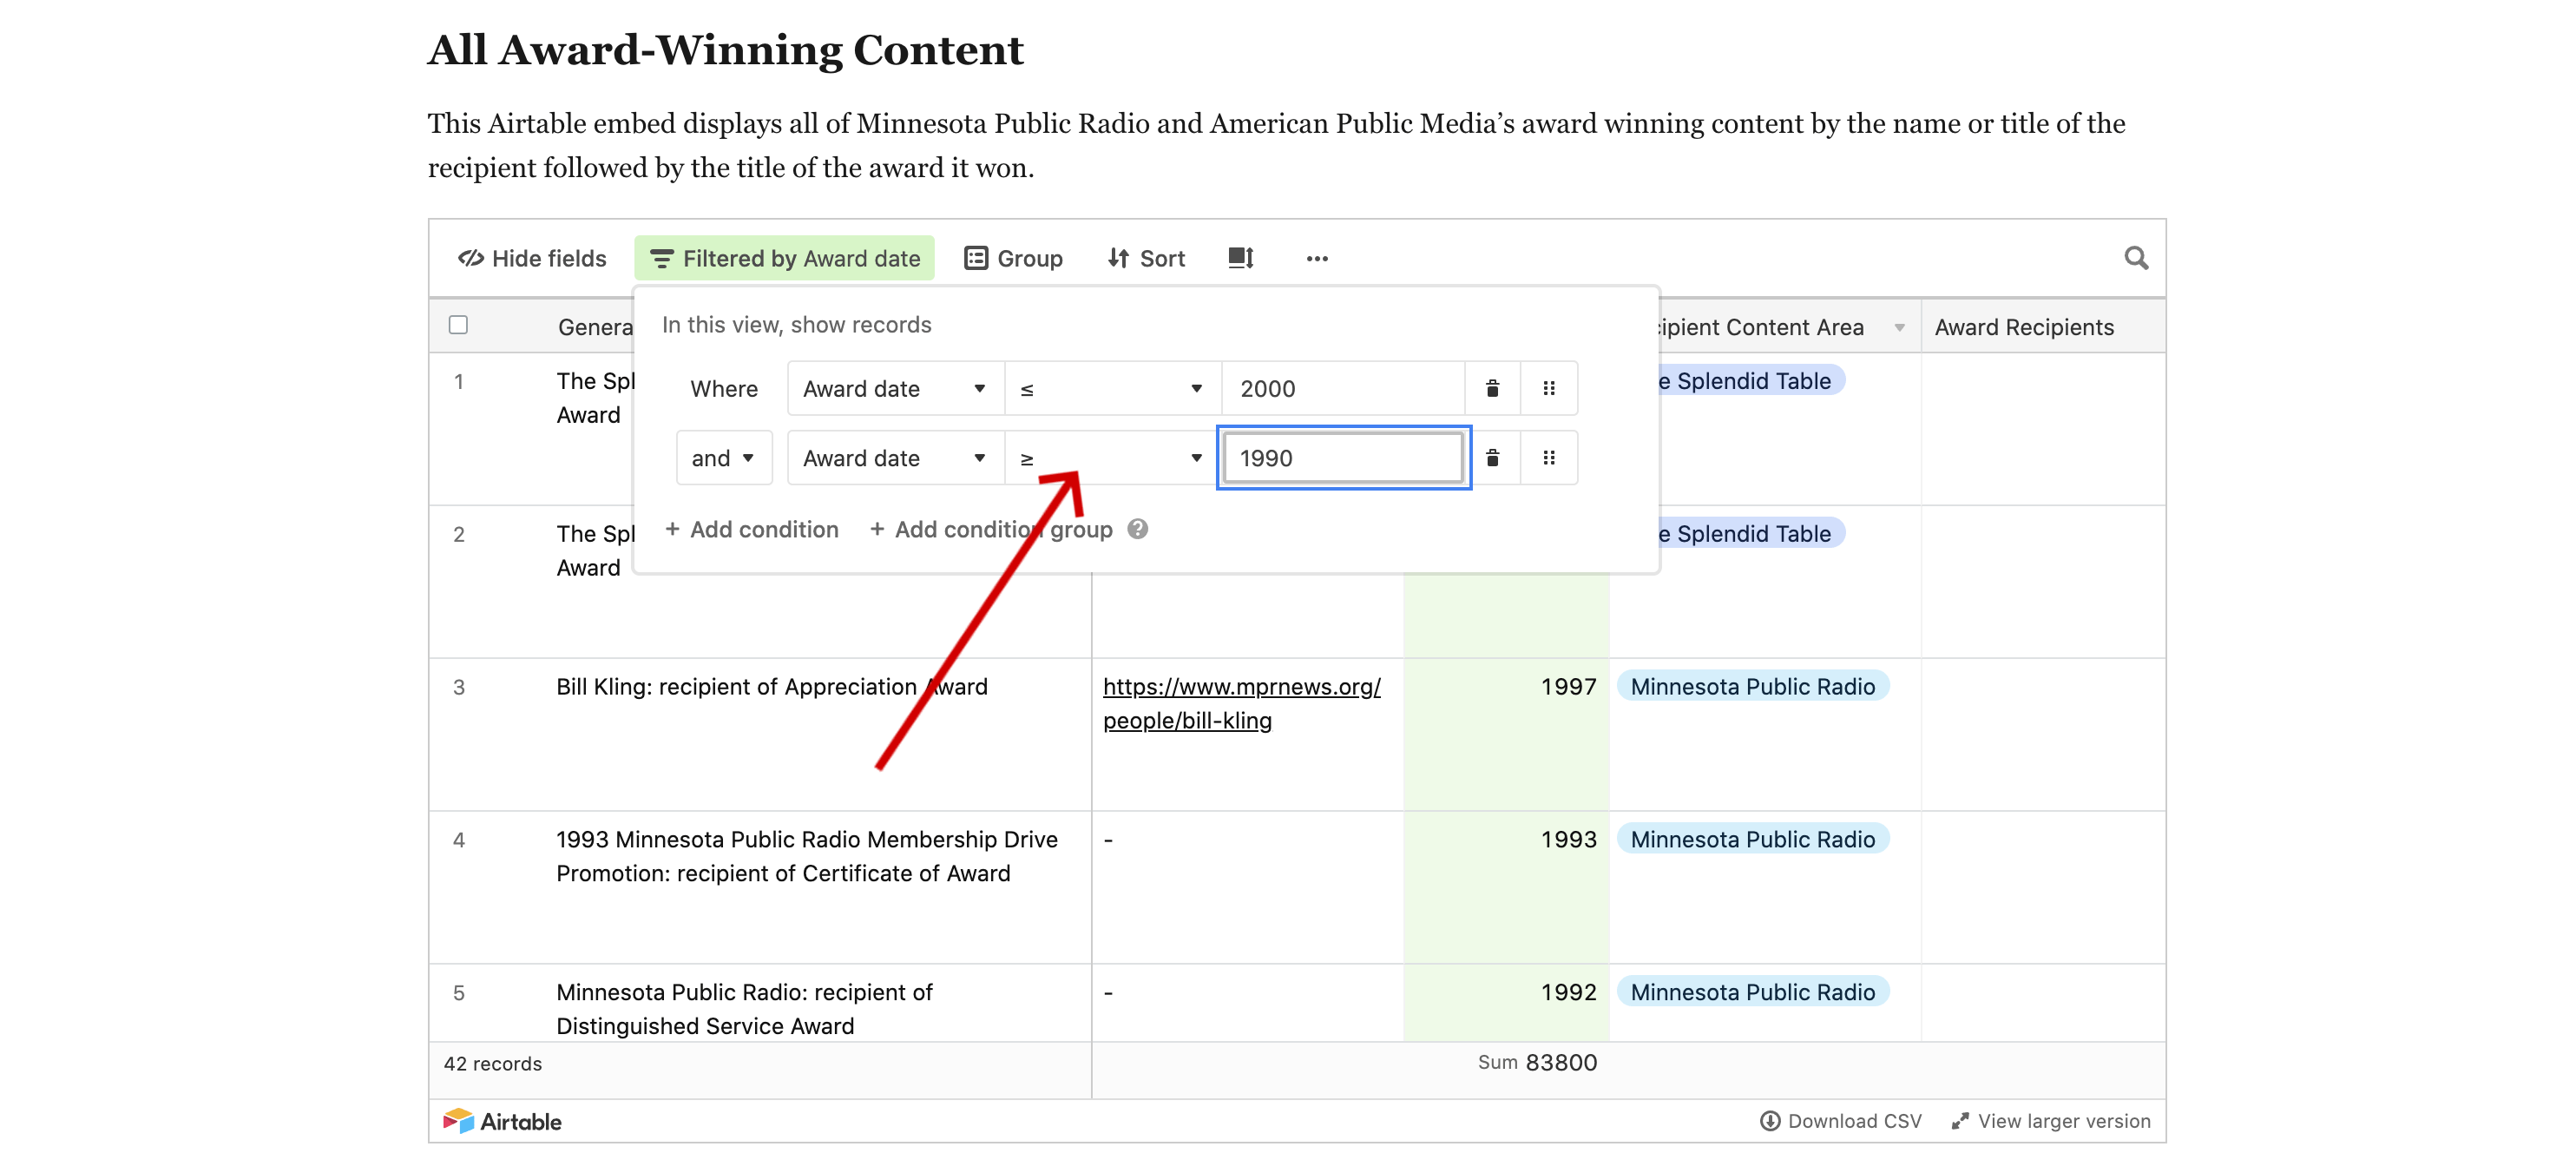This screenshot has height=1173, width=2576.
Task: Click the Airtable logo
Action: click(502, 1121)
